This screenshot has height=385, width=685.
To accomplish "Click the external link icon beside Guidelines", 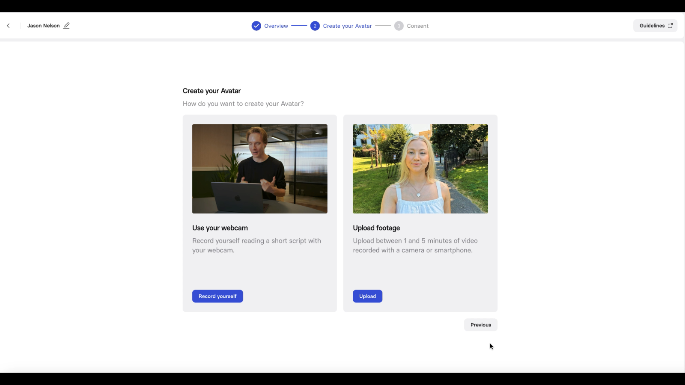I will [670, 26].
